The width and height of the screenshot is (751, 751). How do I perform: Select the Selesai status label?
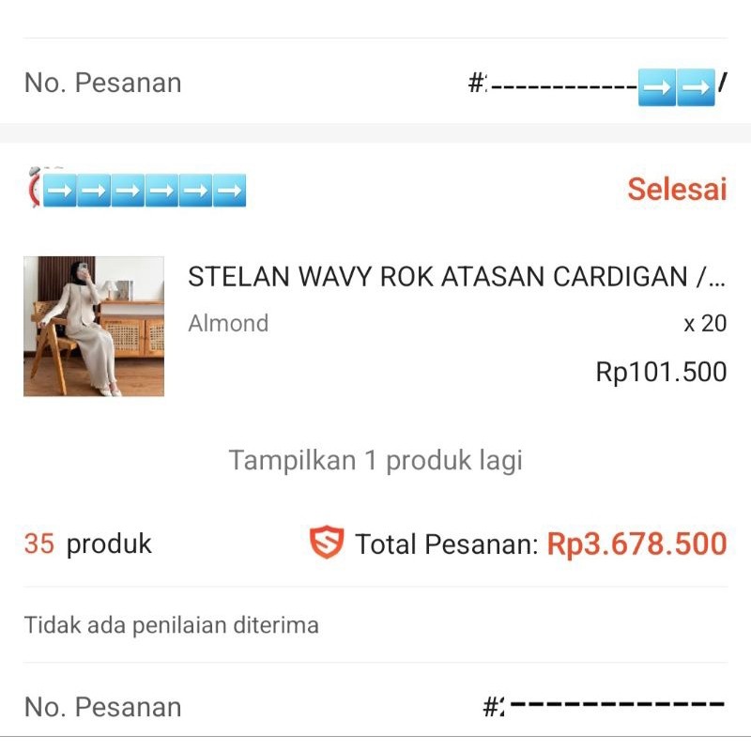(677, 190)
